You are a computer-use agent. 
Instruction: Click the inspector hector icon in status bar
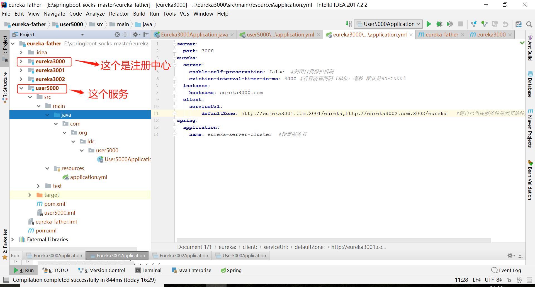click(x=519, y=280)
